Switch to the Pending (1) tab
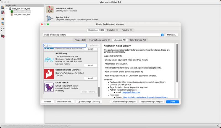Screen dimensions: 221x128 click(127, 30)
